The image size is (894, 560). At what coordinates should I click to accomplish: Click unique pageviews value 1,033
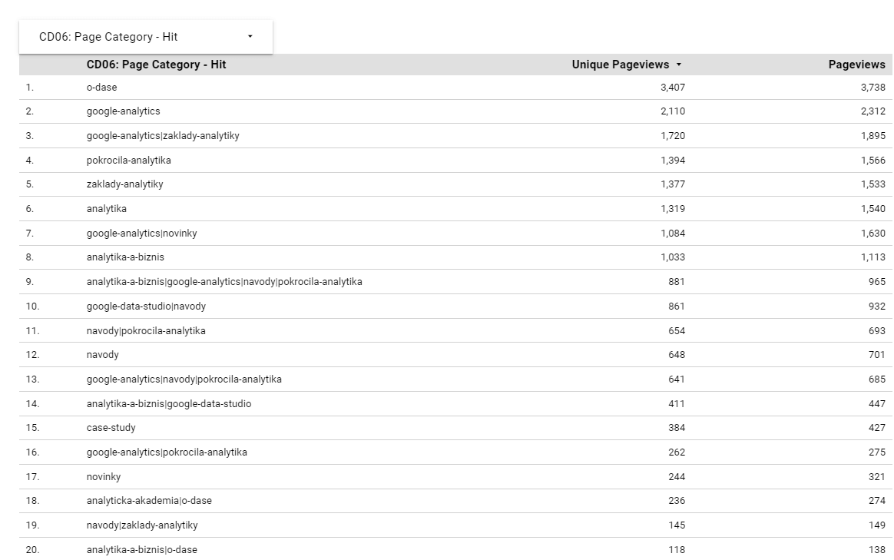[x=673, y=257]
